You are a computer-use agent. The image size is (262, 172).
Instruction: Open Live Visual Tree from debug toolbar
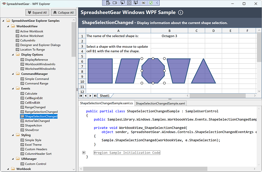[x=108, y=3]
